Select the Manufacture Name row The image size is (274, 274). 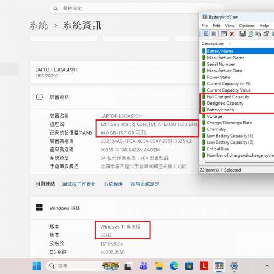237,58
